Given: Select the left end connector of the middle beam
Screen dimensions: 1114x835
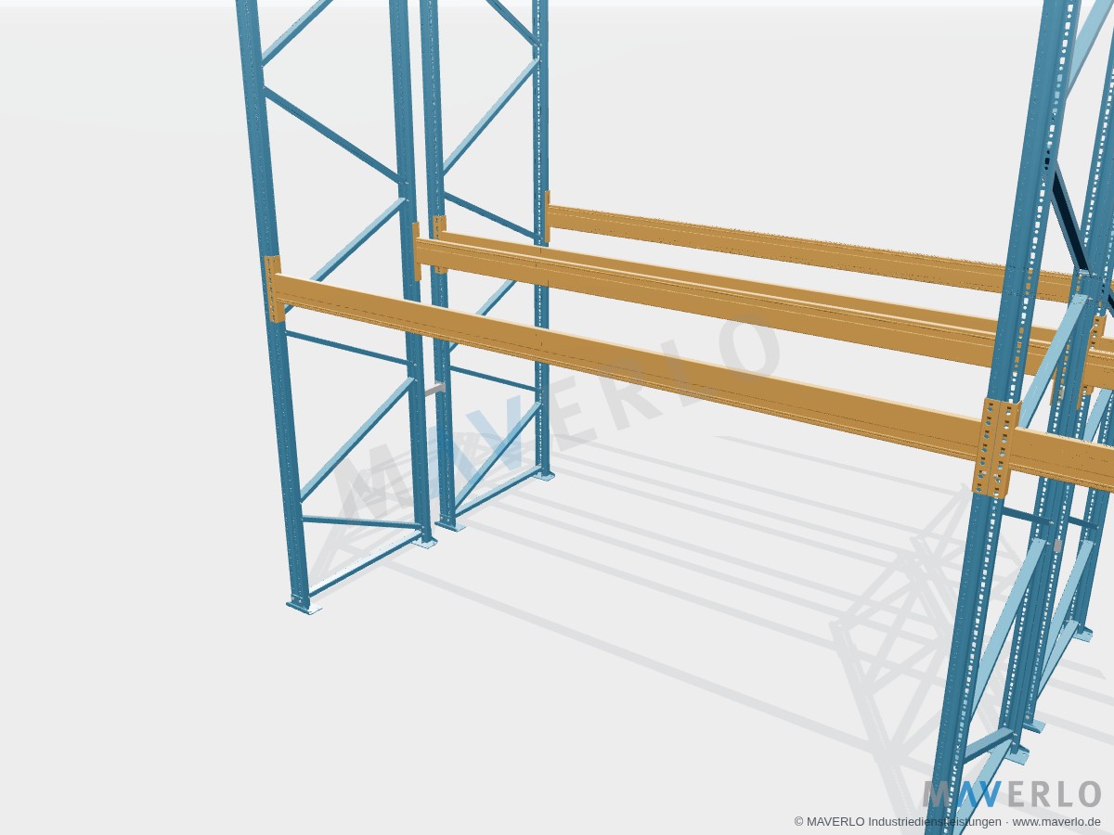Looking at the screenshot, I should click(x=417, y=251).
